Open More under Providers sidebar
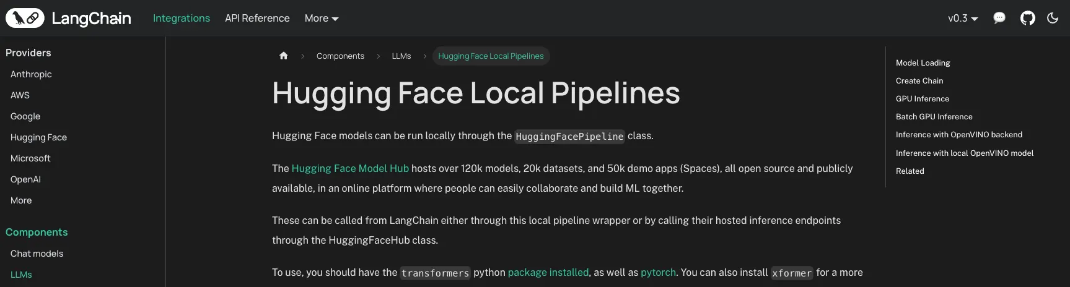The height and width of the screenshot is (287, 1070). (x=21, y=200)
